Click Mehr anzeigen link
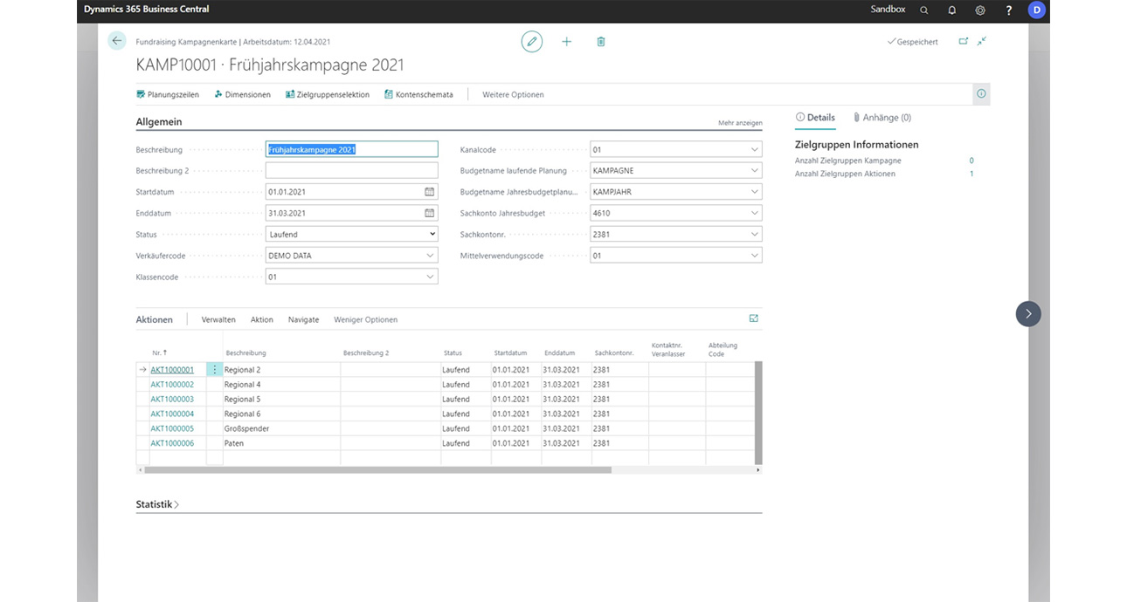 click(740, 123)
